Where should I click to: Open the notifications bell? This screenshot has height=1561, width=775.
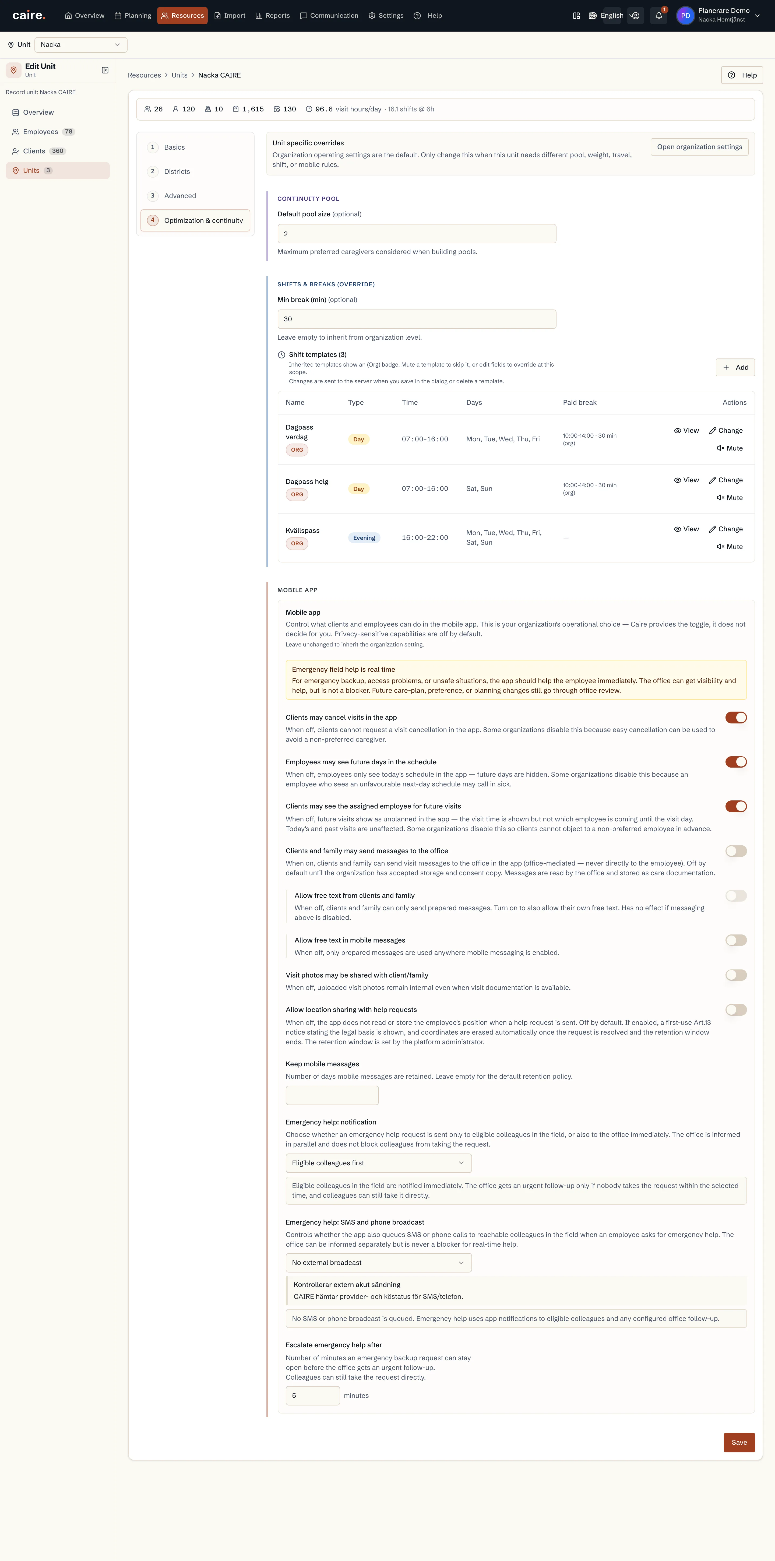coord(659,16)
